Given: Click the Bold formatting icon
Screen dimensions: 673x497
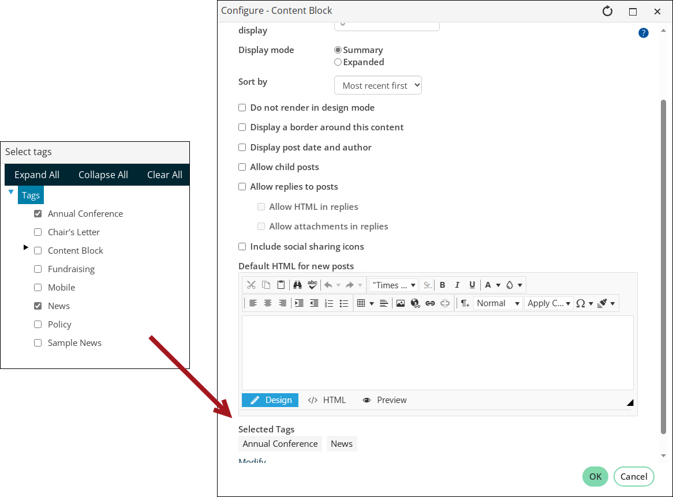Looking at the screenshot, I should click(442, 285).
